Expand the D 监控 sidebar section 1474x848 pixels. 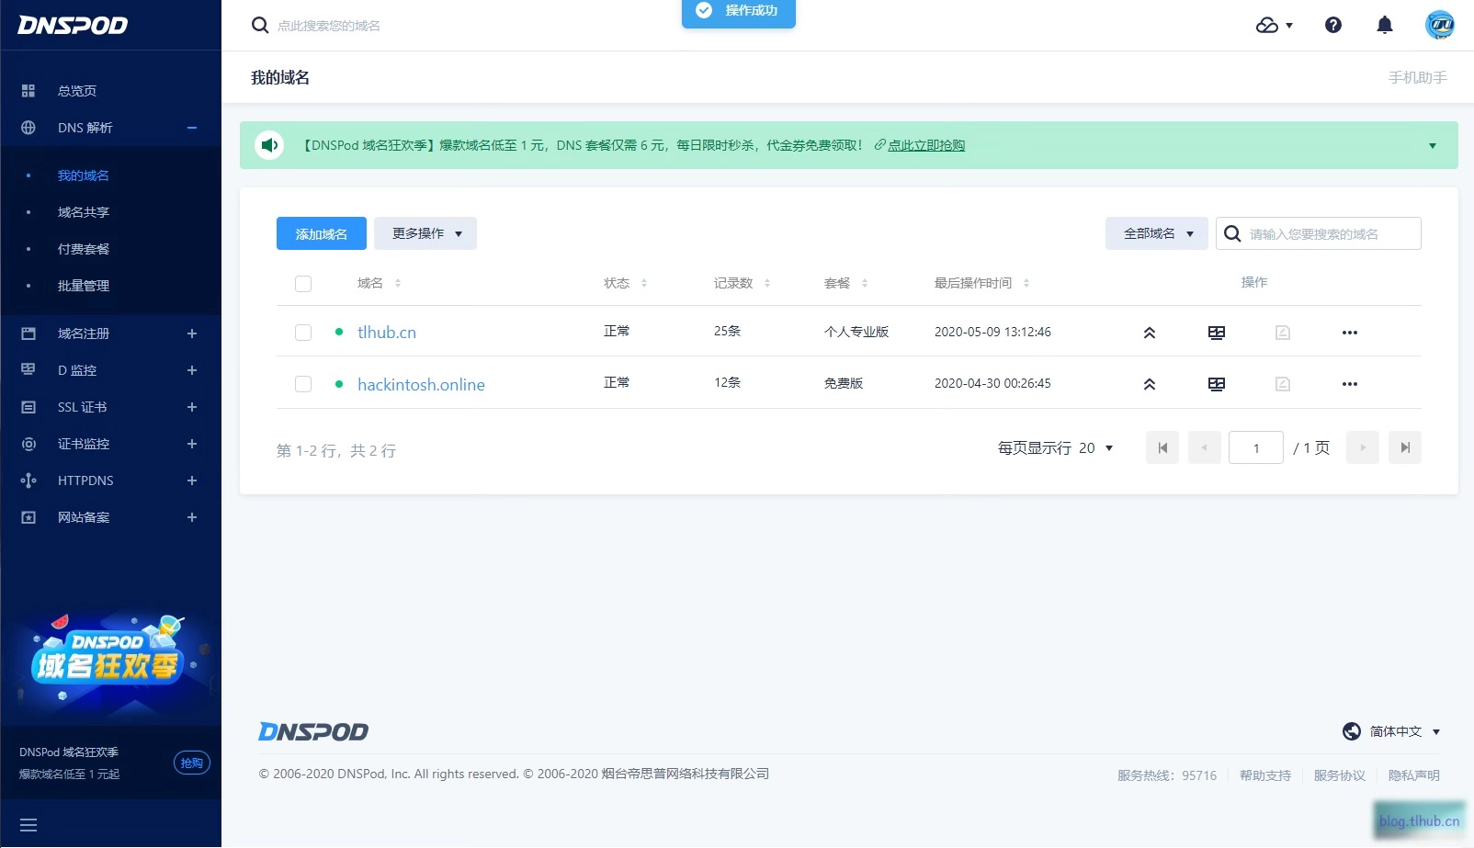192,370
